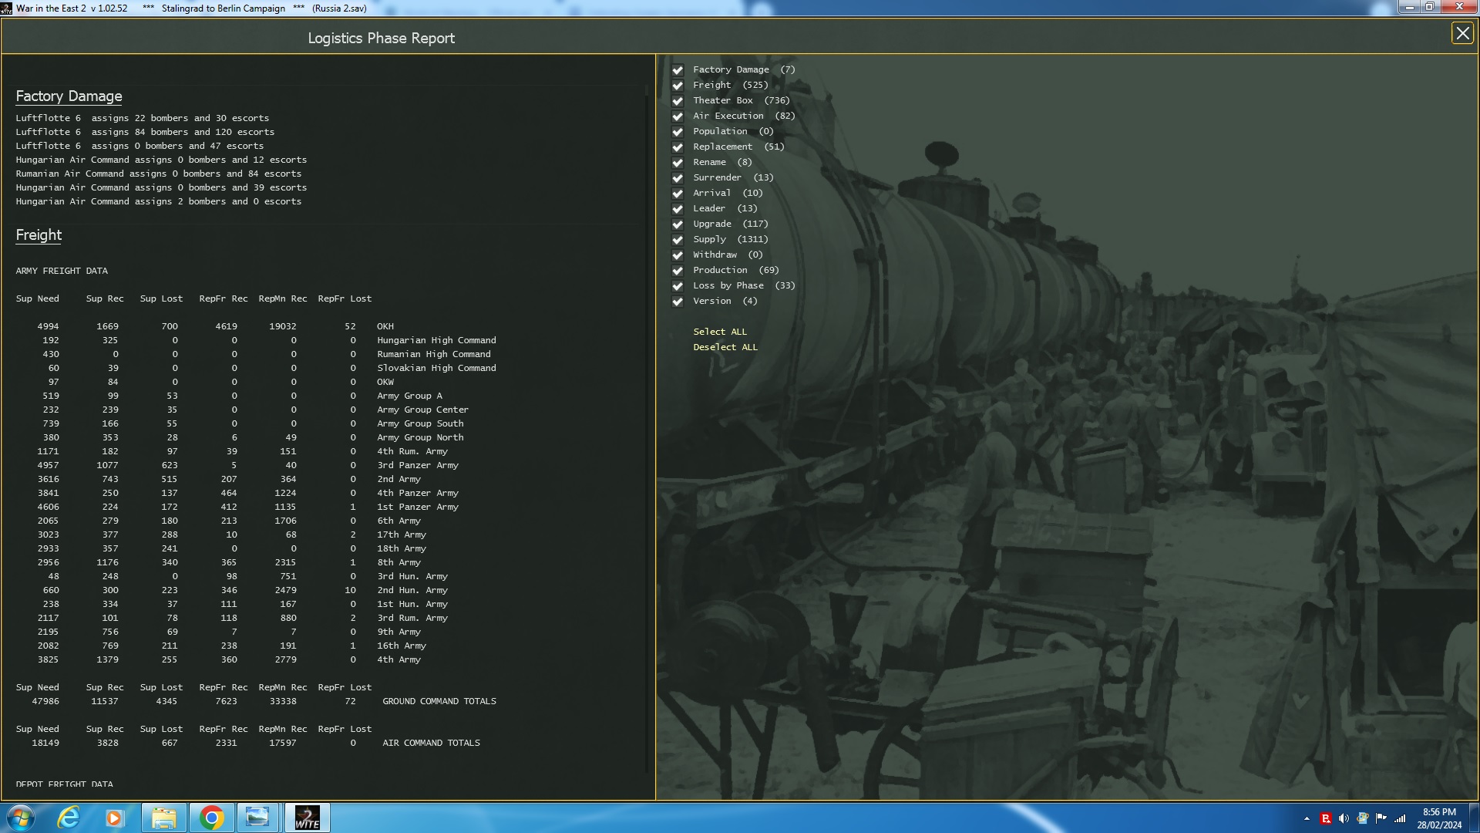
Task: Open Windows Explorer from the taskbar
Action: (x=164, y=817)
